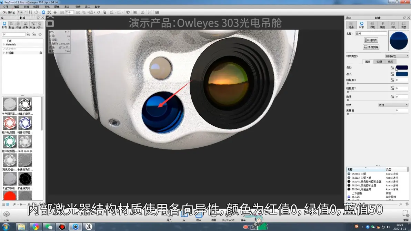
Task: Open the 色彩 dark blue color swatch
Action: click(x=402, y=67)
